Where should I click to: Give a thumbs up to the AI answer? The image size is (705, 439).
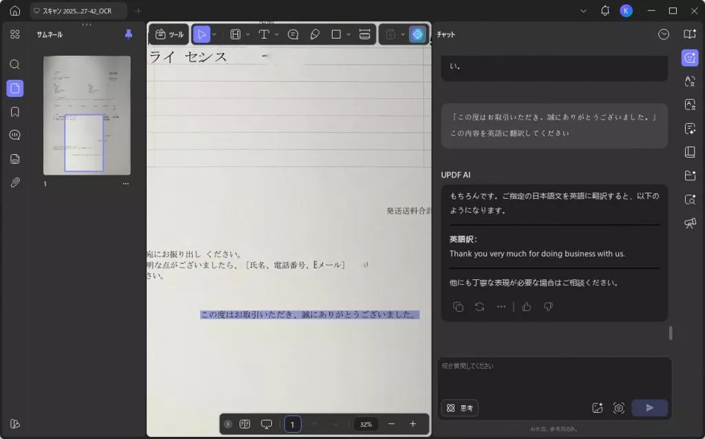click(527, 307)
